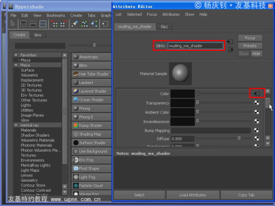Open the Hypershade Bookmarks menu
This screenshot has width=275, height=206.
pos(56,15)
